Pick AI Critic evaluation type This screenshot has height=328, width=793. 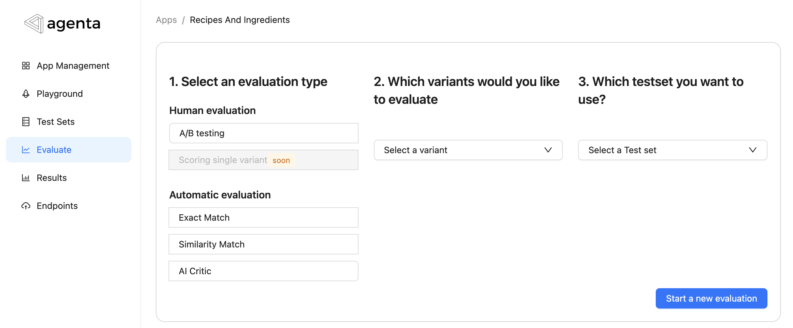click(x=263, y=271)
